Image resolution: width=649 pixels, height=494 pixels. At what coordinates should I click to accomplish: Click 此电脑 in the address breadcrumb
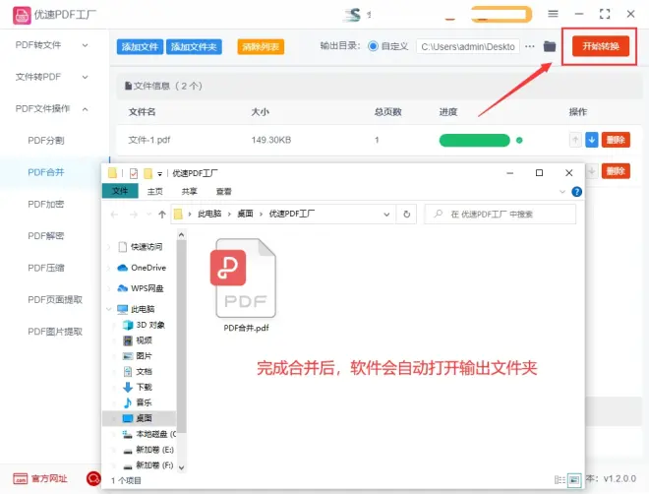click(x=209, y=214)
